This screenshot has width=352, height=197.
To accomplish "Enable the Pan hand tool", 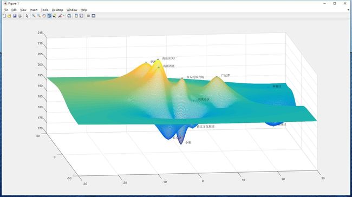I will [x=44, y=16].
